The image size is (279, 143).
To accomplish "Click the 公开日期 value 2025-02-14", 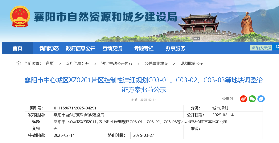I will (223, 115).
